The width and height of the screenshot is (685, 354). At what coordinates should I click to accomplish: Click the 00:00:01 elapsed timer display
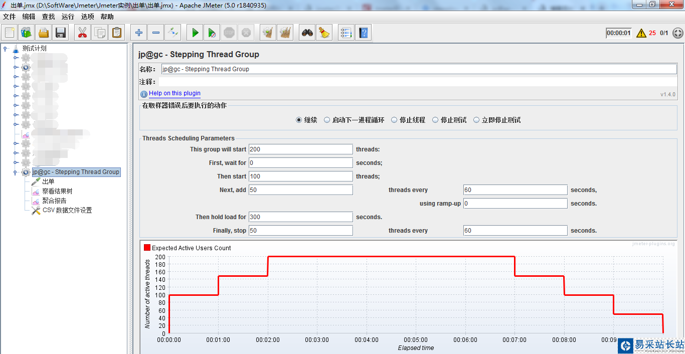619,33
